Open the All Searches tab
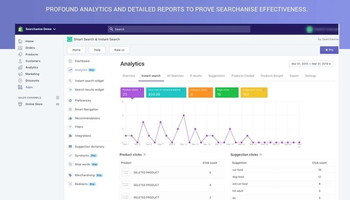The height and width of the screenshot is (200, 350). [x=175, y=76]
